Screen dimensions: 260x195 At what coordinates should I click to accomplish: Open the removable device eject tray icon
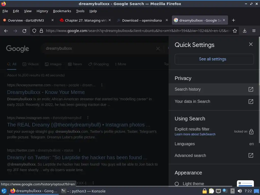[x=233, y=191]
